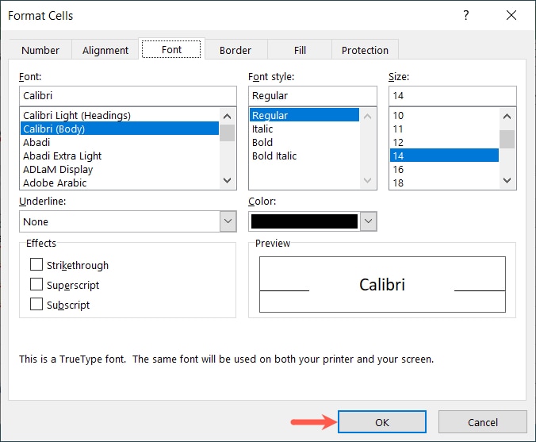Click the Cancel button
This screenshot has height=442, width=536.
point(483,422)
